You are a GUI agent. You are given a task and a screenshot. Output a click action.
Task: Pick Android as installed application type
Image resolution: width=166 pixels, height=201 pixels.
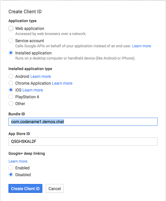tap(11, 76)
